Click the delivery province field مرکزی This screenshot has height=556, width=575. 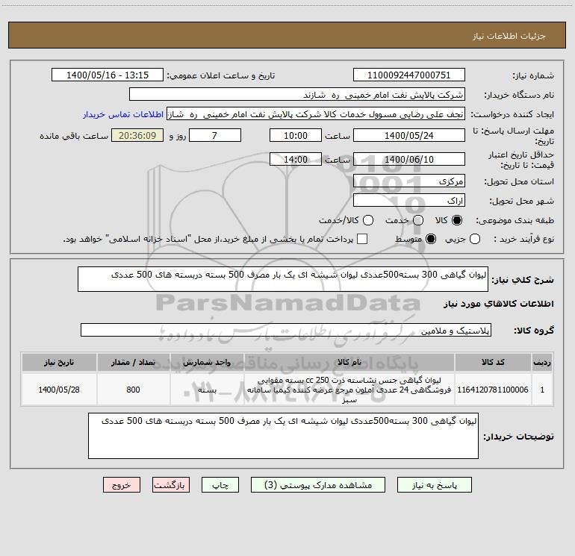409,181
